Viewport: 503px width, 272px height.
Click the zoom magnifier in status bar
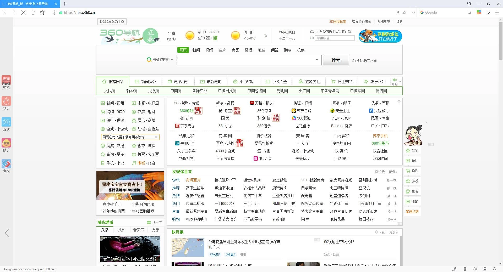[x=495, y=269]
